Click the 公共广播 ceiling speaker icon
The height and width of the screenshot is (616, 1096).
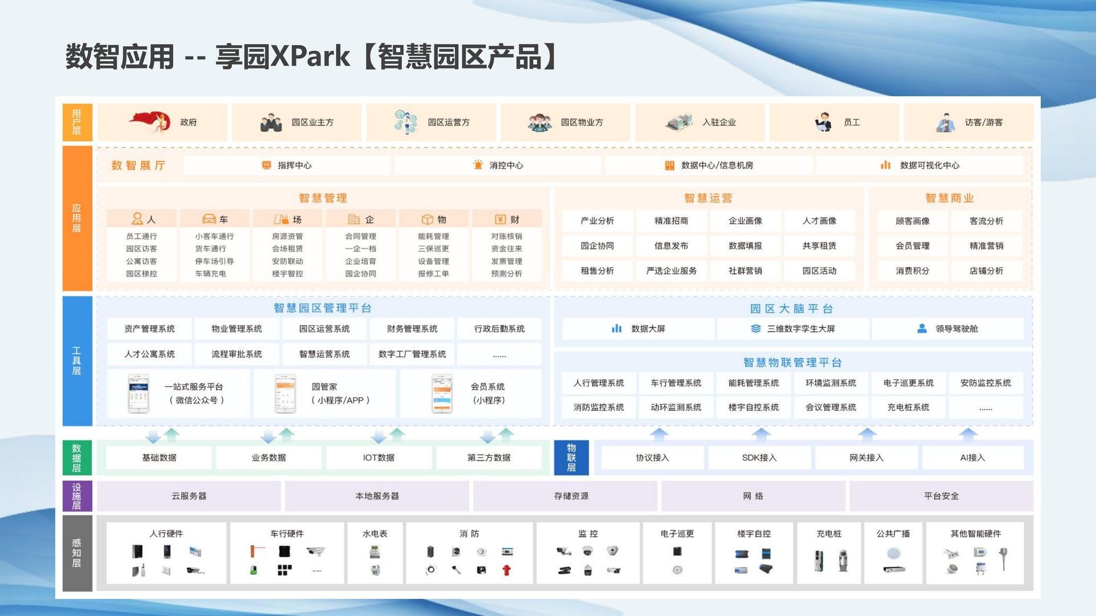click(893, 553)
